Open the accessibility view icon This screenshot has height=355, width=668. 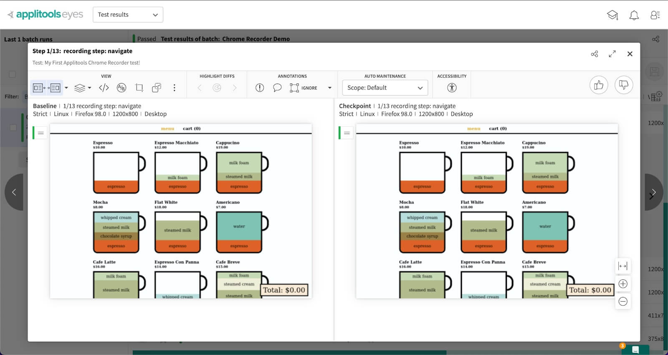452,88
